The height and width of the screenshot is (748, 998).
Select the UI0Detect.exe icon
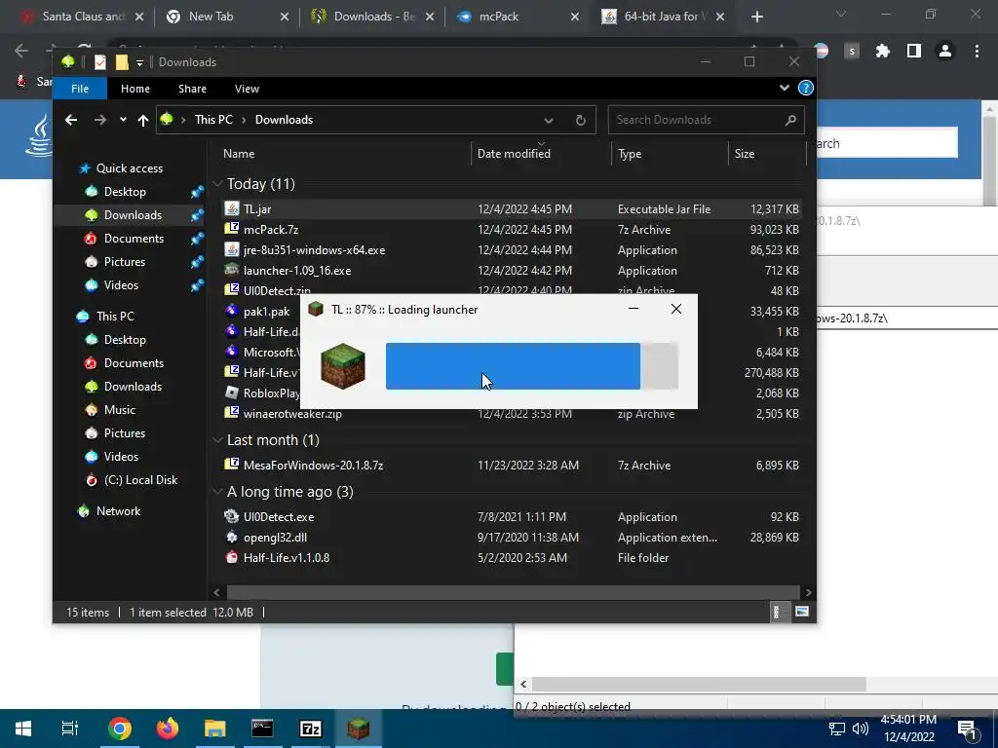[x=232, y=516]
